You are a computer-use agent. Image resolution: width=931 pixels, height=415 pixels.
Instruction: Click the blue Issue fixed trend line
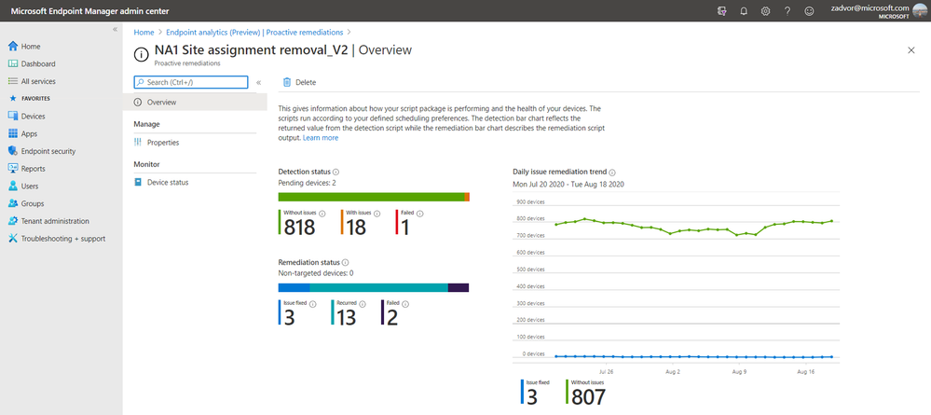click(693, 357)
